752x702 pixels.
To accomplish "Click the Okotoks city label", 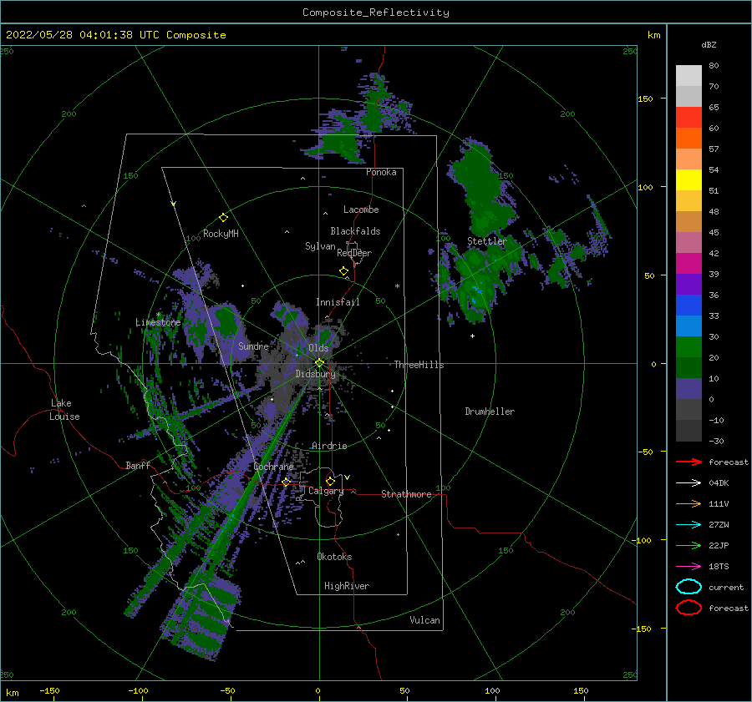I will pyautogui.click(x=334, y=557).
